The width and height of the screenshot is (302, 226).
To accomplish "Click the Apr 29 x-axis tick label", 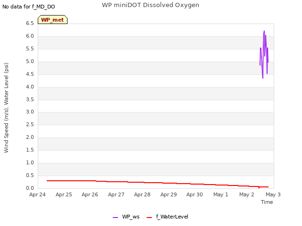I will pos(168,194).
